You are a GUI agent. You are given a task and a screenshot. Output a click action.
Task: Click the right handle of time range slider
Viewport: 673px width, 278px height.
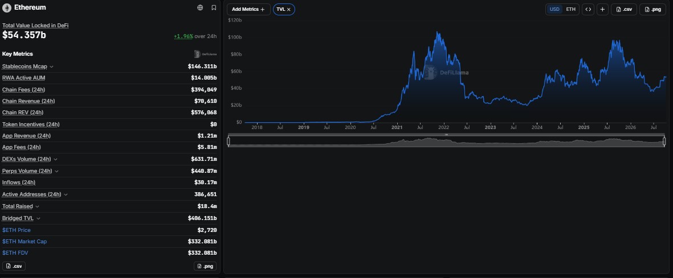[x=664, y=142]
